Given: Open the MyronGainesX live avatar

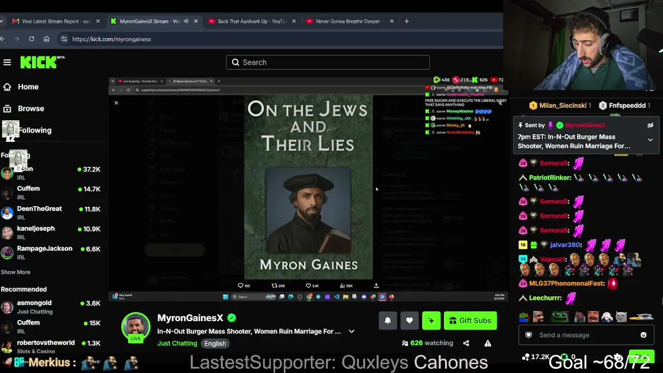Looking at the screenshot, I should coord(136,327).
